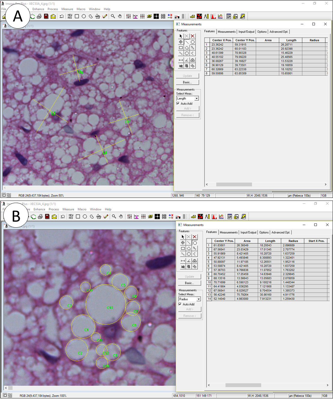Pick the arrow select tool in panel A

[181, 36]
